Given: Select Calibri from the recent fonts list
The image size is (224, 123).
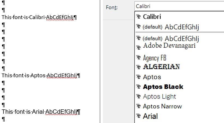Looking at the screenshot, I should pos(152,17).
